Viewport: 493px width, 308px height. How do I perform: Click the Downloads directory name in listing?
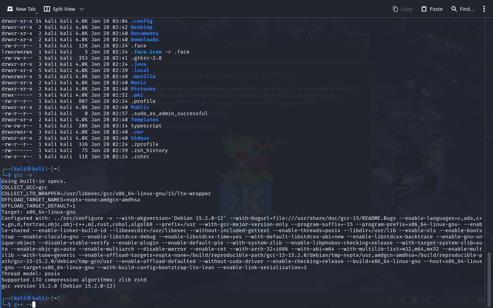coord(144,40)
